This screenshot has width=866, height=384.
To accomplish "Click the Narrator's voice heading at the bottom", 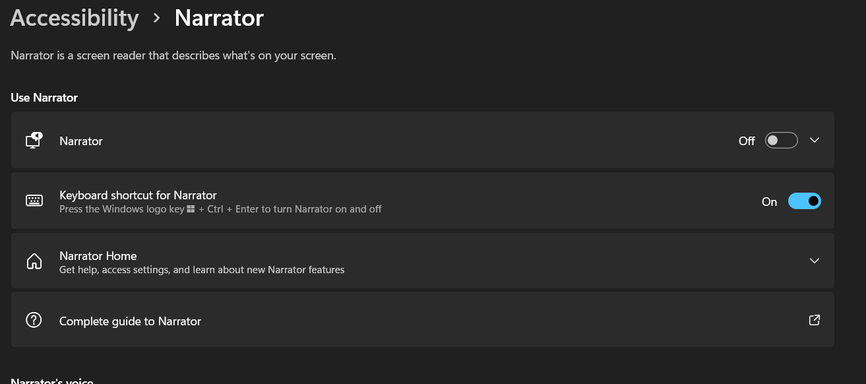I will click(x=52, y=381).
